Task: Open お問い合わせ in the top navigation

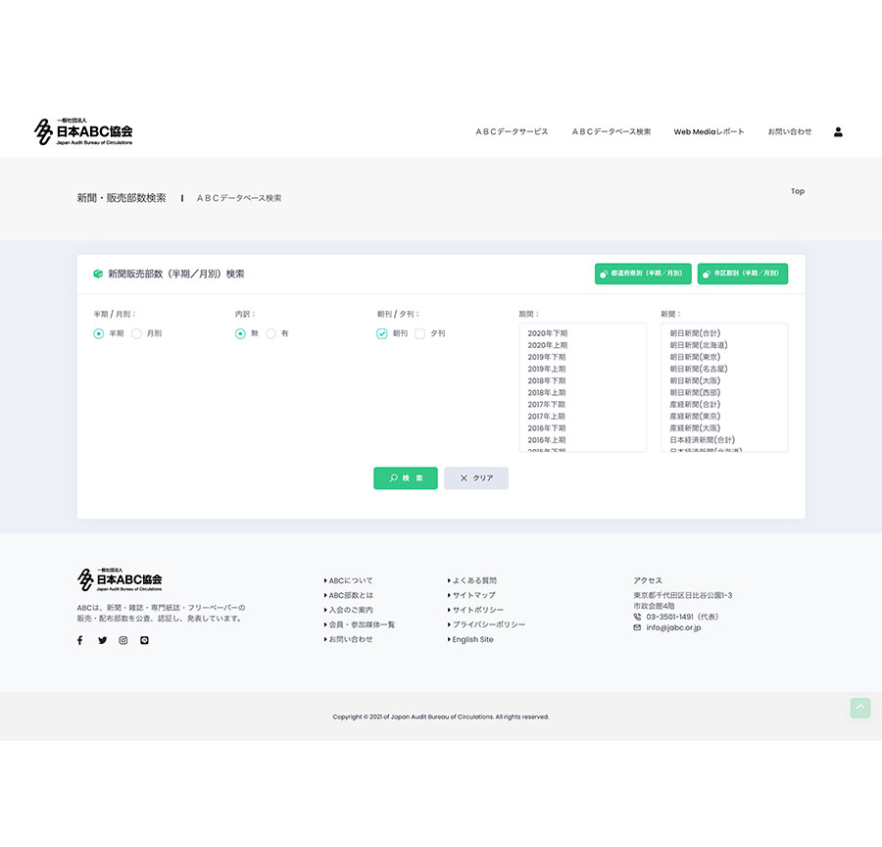Action: click(x=790, y=131)
